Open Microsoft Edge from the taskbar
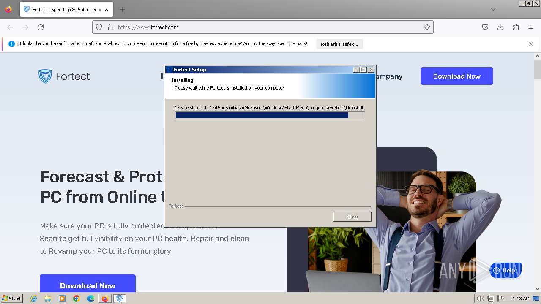The height and width of the screenshot is (304, 541). click(x=91, y=299)
